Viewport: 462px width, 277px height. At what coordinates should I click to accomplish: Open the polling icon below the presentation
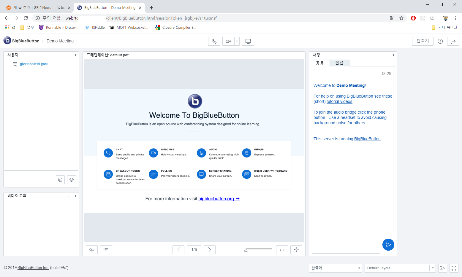[106, 249]
